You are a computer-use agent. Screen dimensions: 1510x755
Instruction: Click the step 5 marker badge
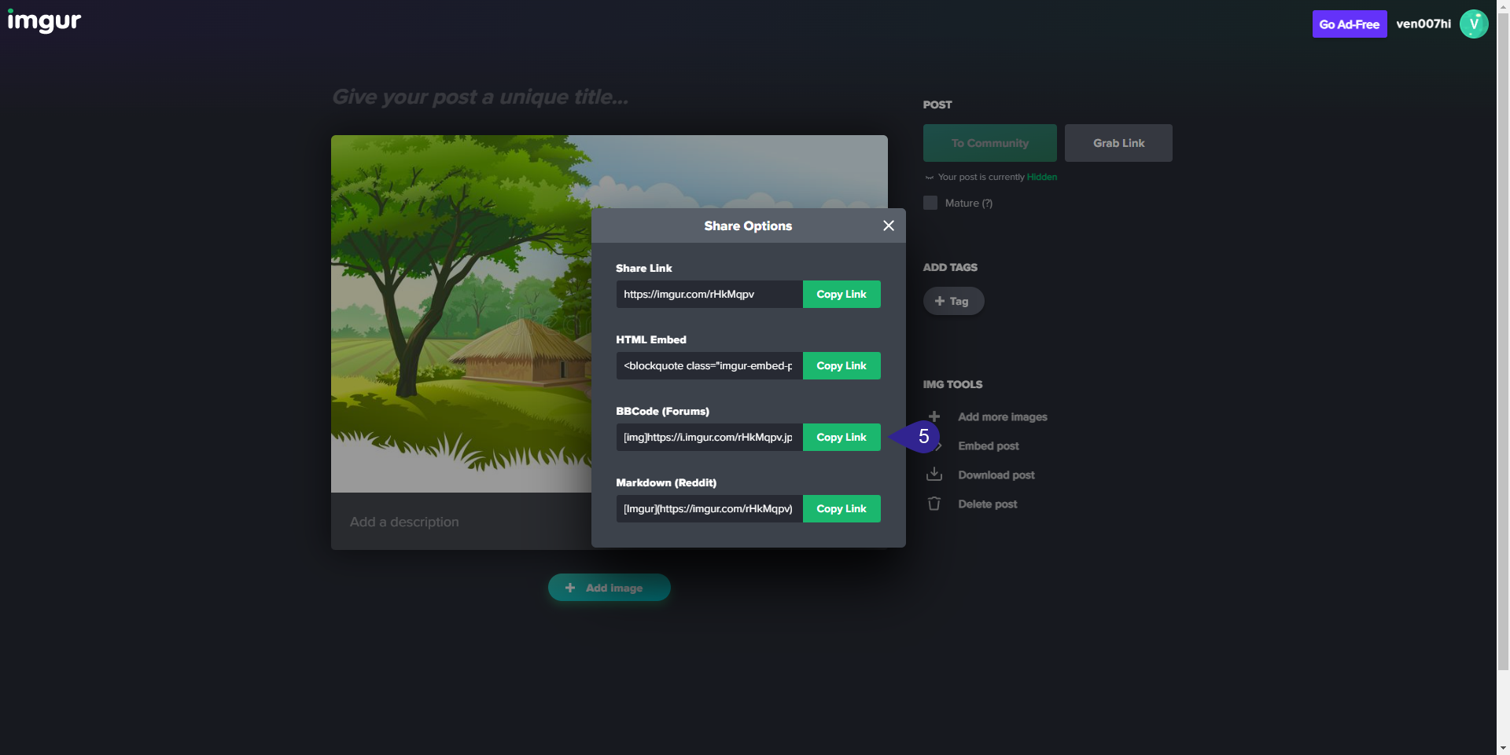pyautogui.click(x=922, y=437)
